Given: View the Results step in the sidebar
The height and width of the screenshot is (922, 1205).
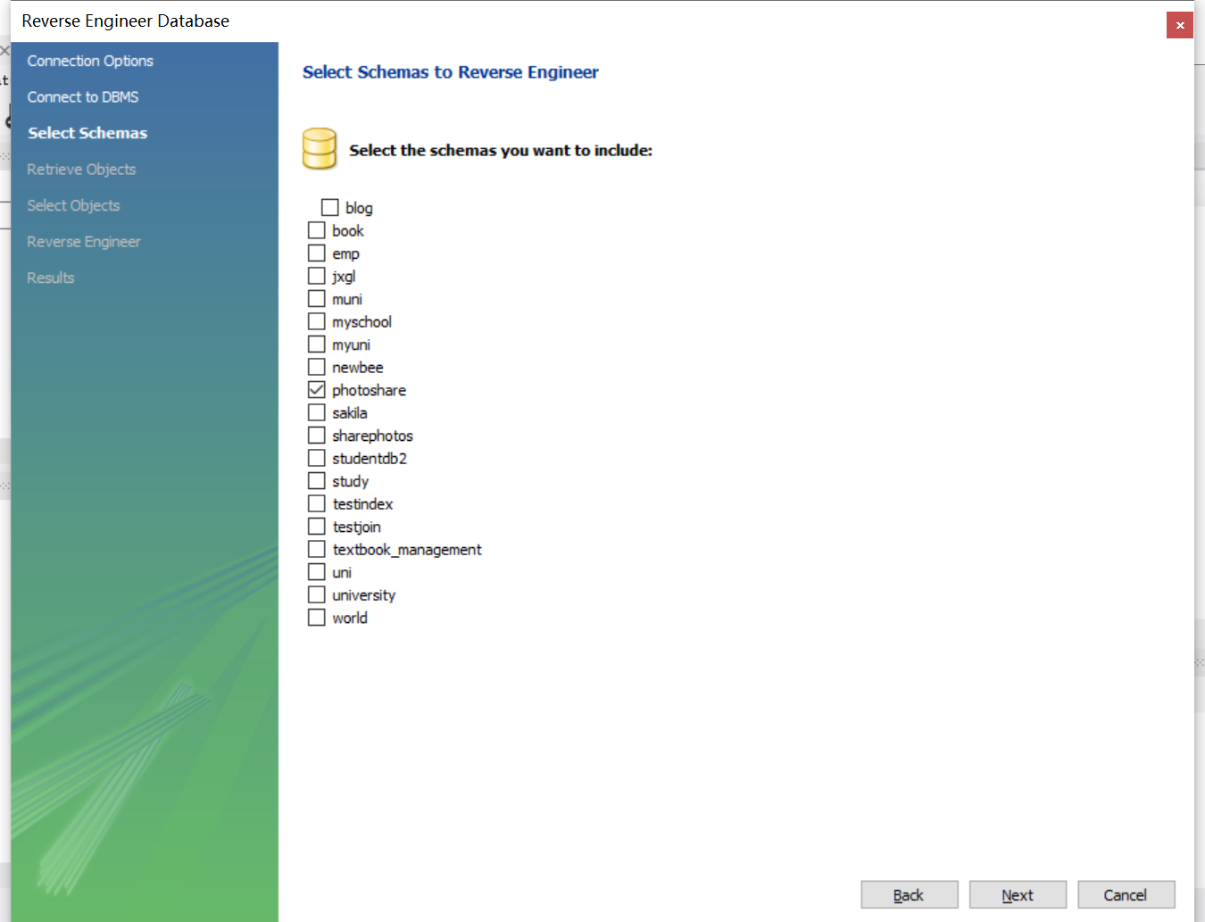Looking at the screenshot, I should [50, 278].
